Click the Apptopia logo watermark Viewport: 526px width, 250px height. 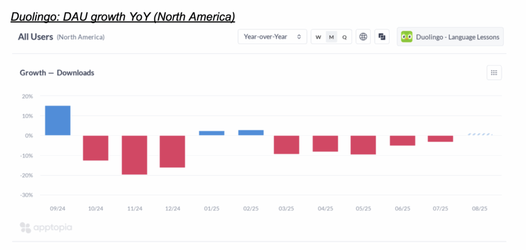click(46, 227)
